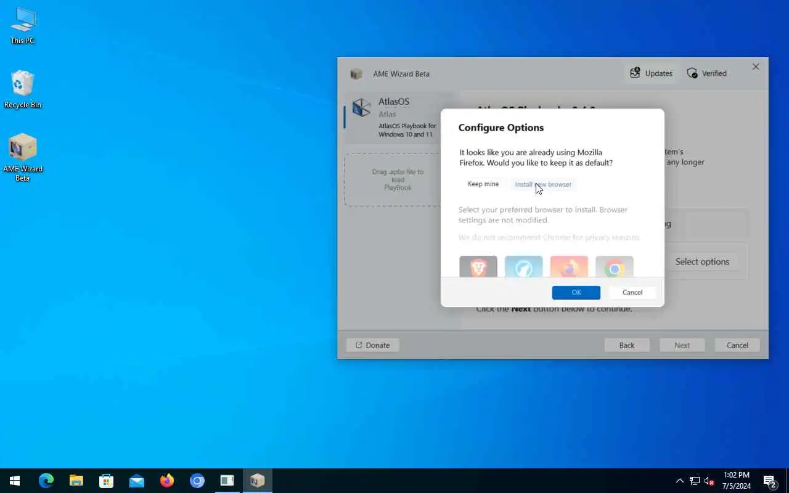Open the Mail app from taskbar

[137, 481]
